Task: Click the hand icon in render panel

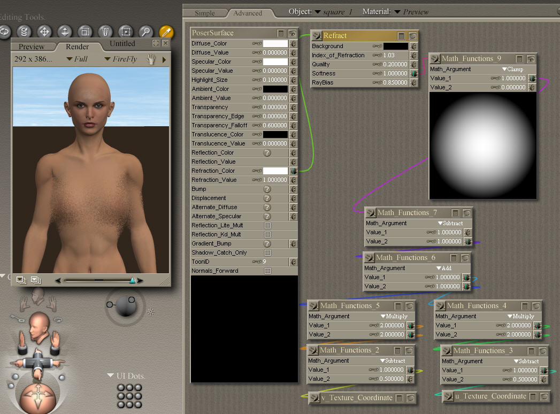Action: [151, 59]
